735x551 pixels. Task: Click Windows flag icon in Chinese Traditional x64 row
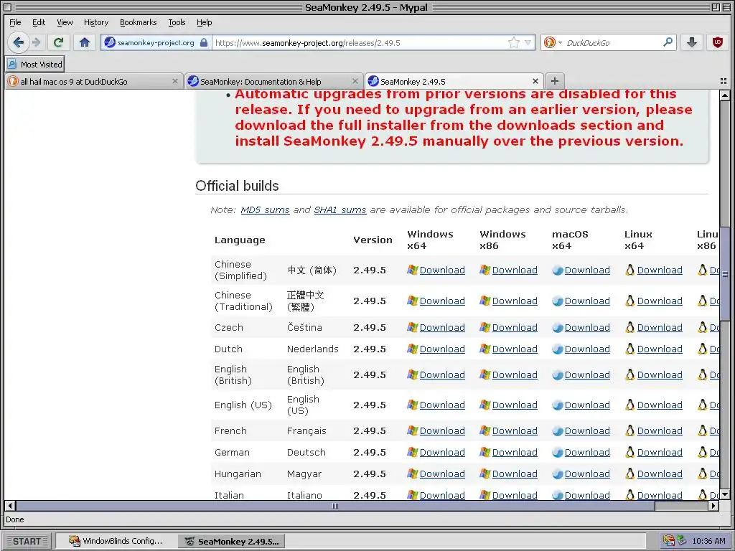click(412, 301)
